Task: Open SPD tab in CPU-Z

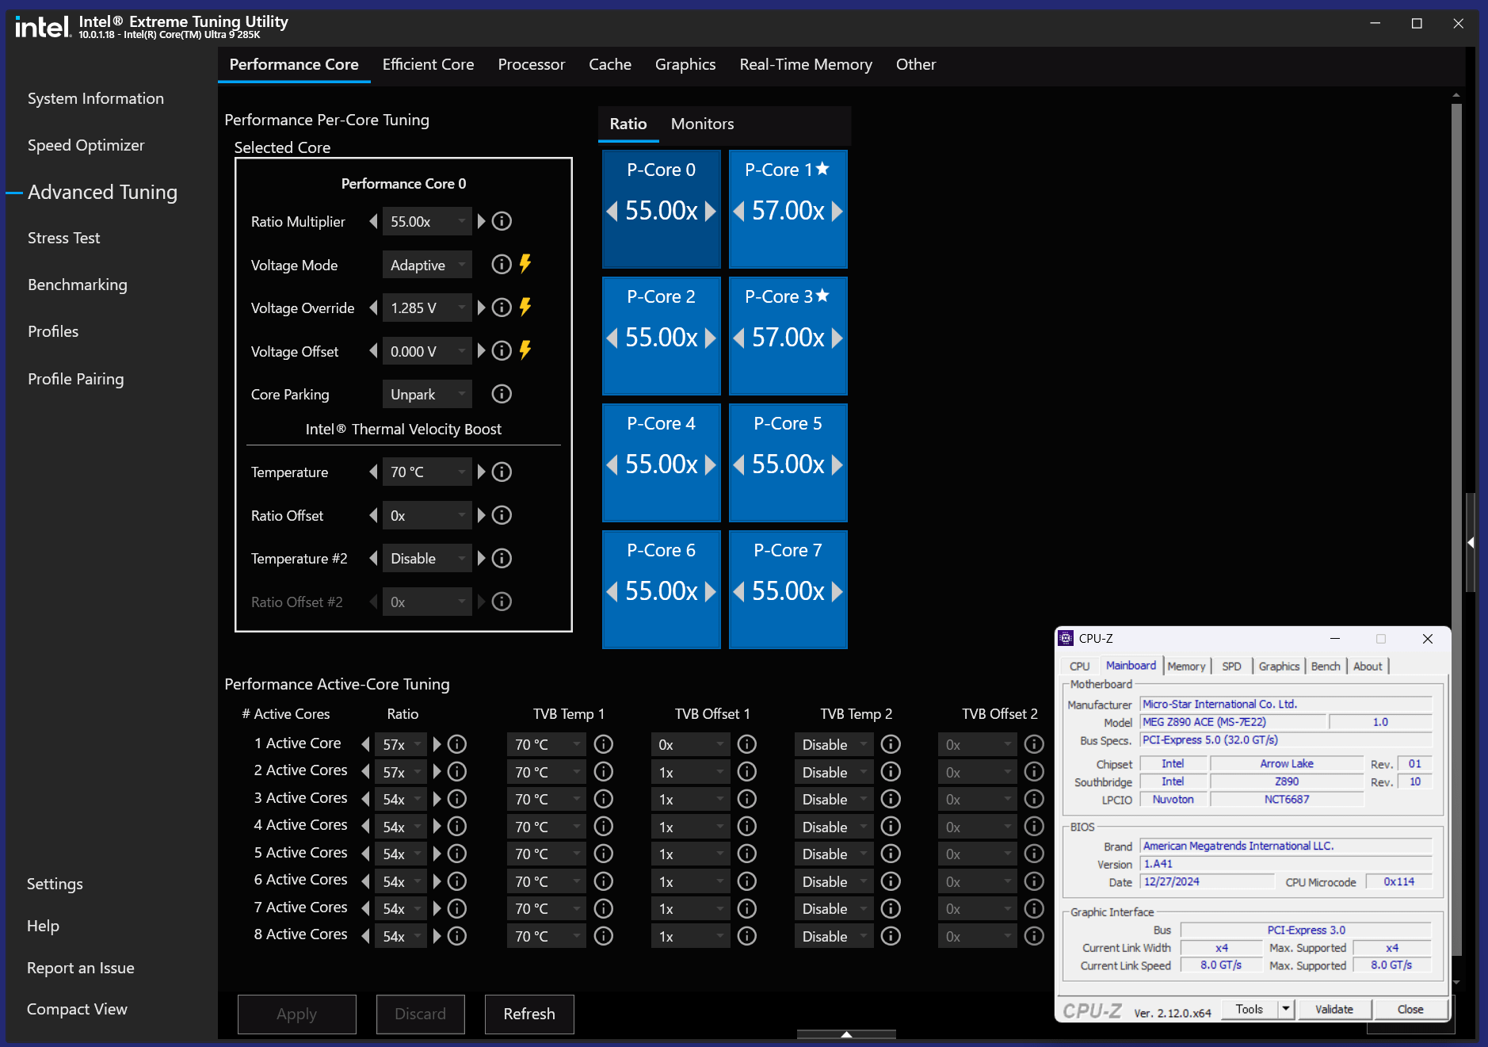Action: tap(1231, 667)
